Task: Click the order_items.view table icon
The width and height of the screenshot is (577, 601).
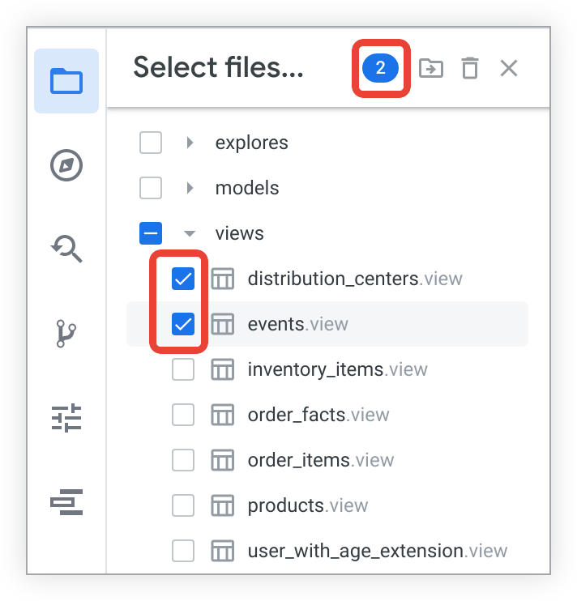Action: pos(222,460)
